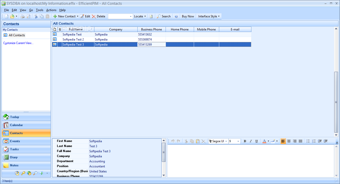This screenshot has width=340, height=184.
Task: Click the main toolbar Paste icon
Action: pos(48,16)
